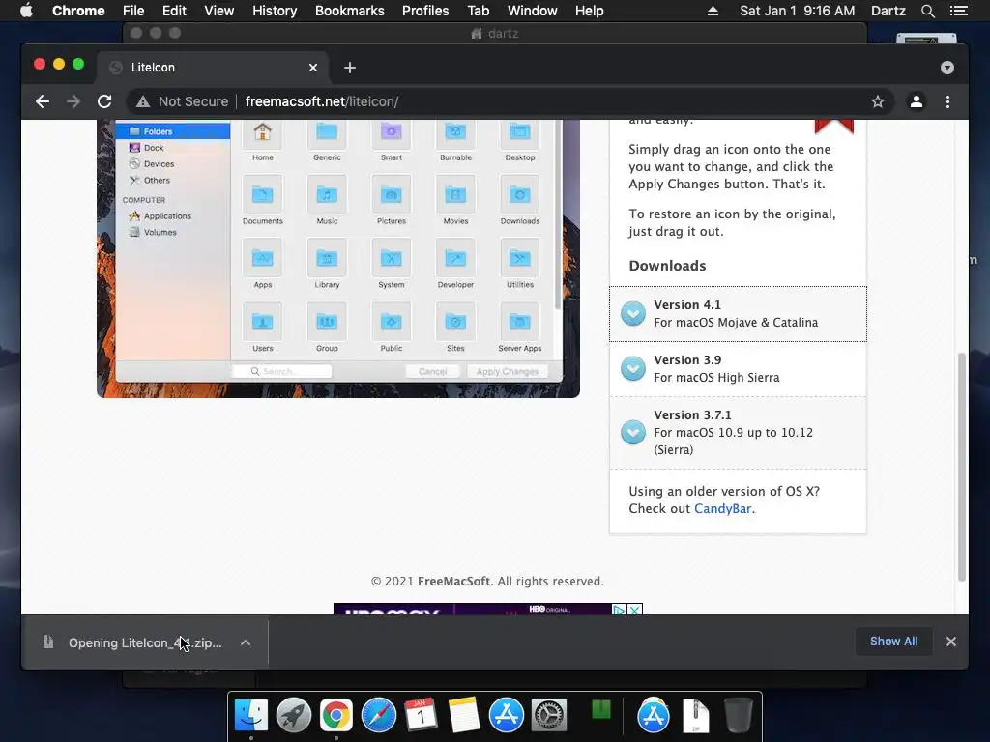The image size is (990, 742).
Task: Open Spotlight search in menu bar
Action: pyautogui.click(x=927, y=11)
